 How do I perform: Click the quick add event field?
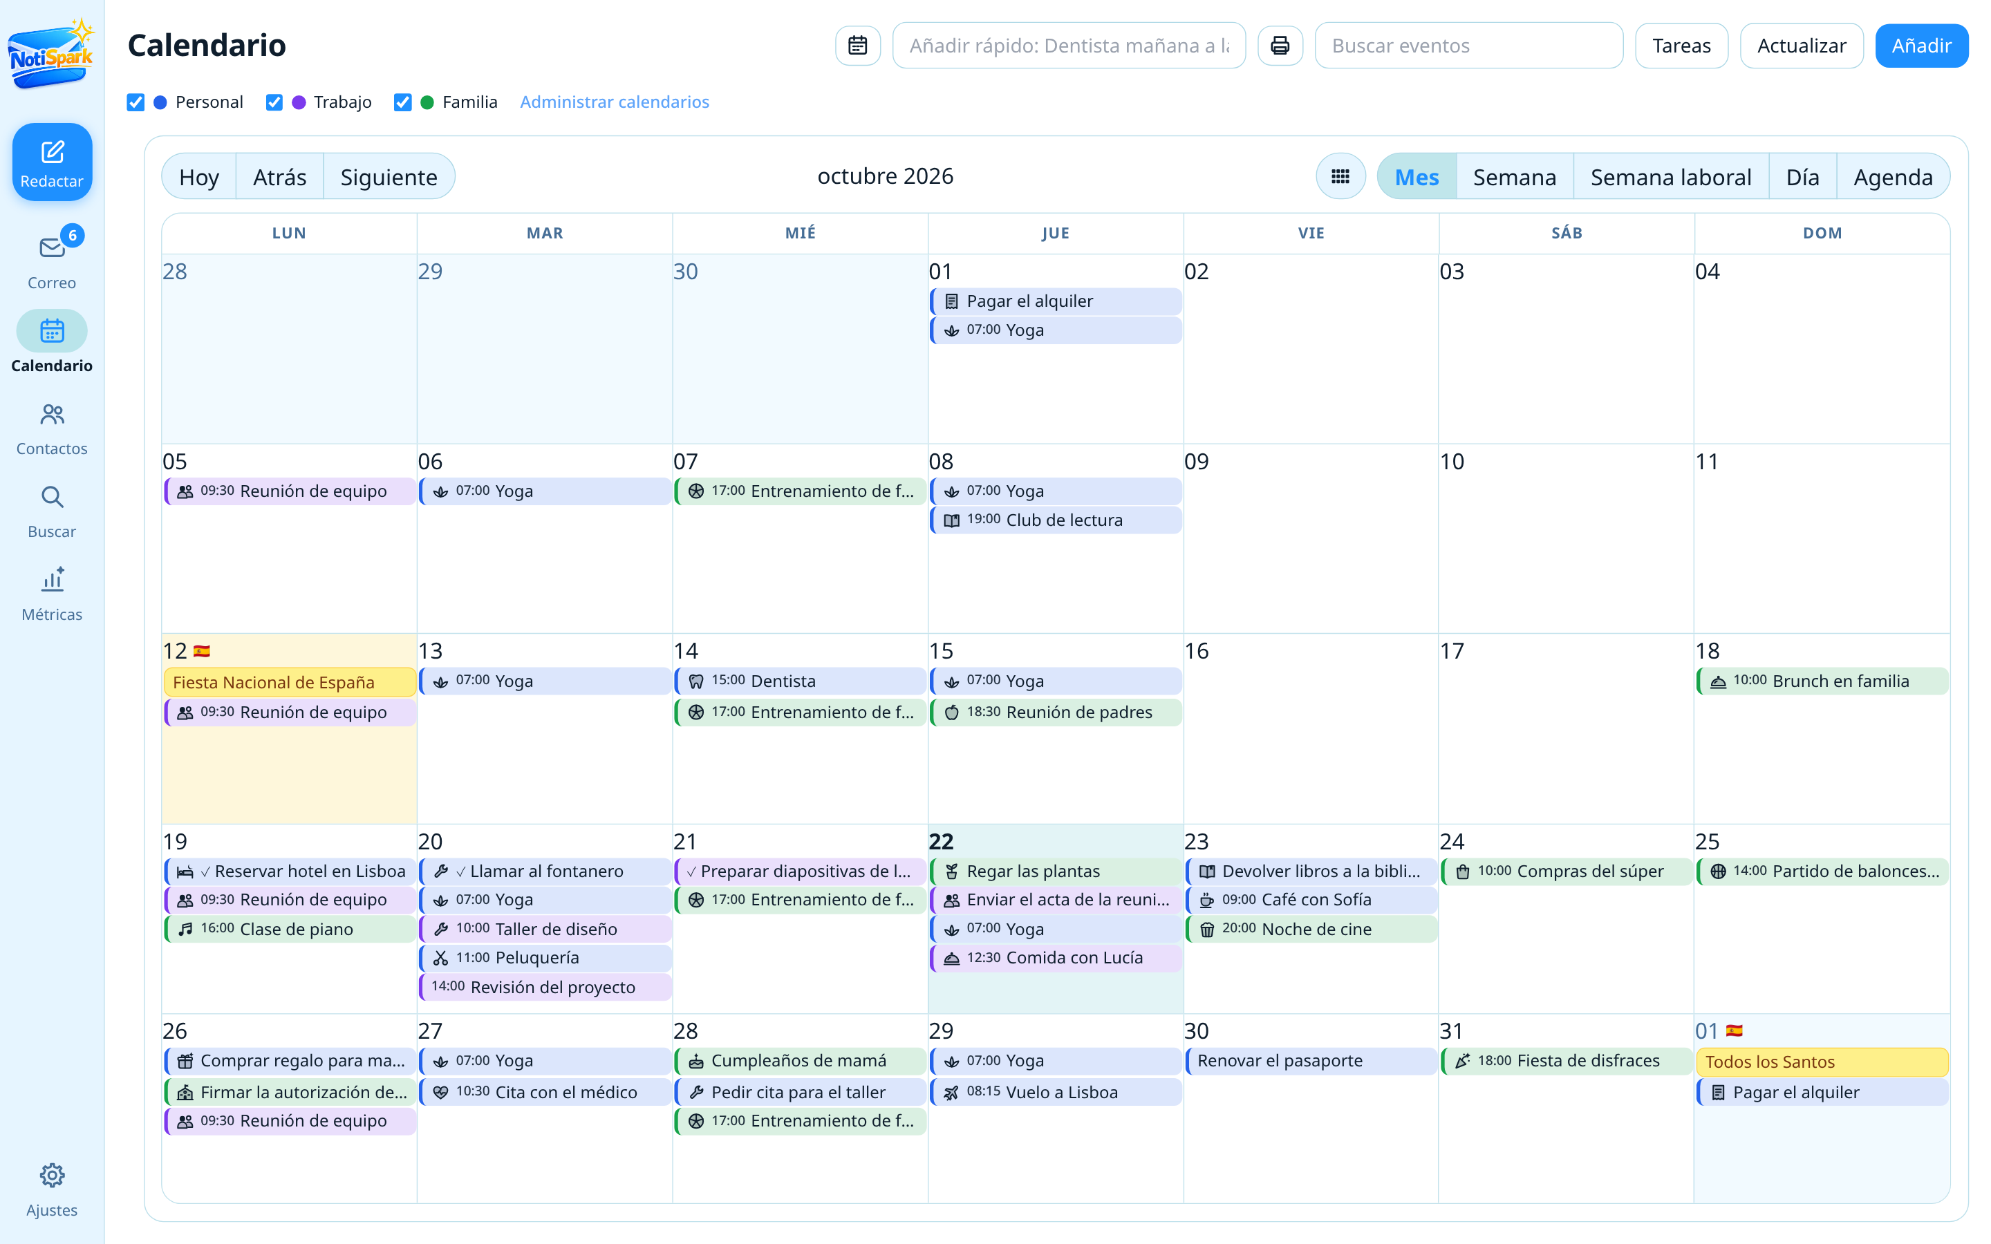[x=1069, y=45]
